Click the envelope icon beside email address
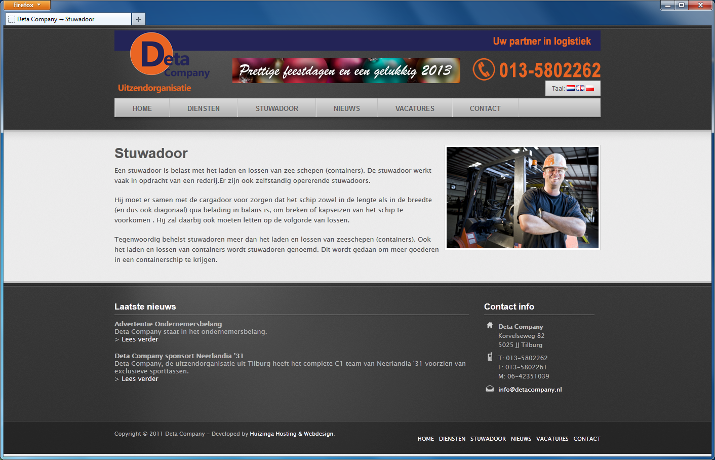Image resolution: width=715 pixels, height=460 pixels. pyautogui.click(x=490, y=389)
